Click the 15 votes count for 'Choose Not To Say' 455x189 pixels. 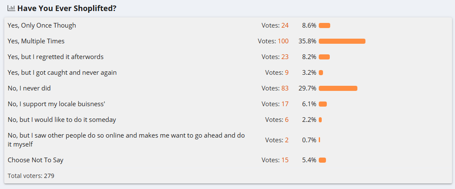(x=284, y=160)
